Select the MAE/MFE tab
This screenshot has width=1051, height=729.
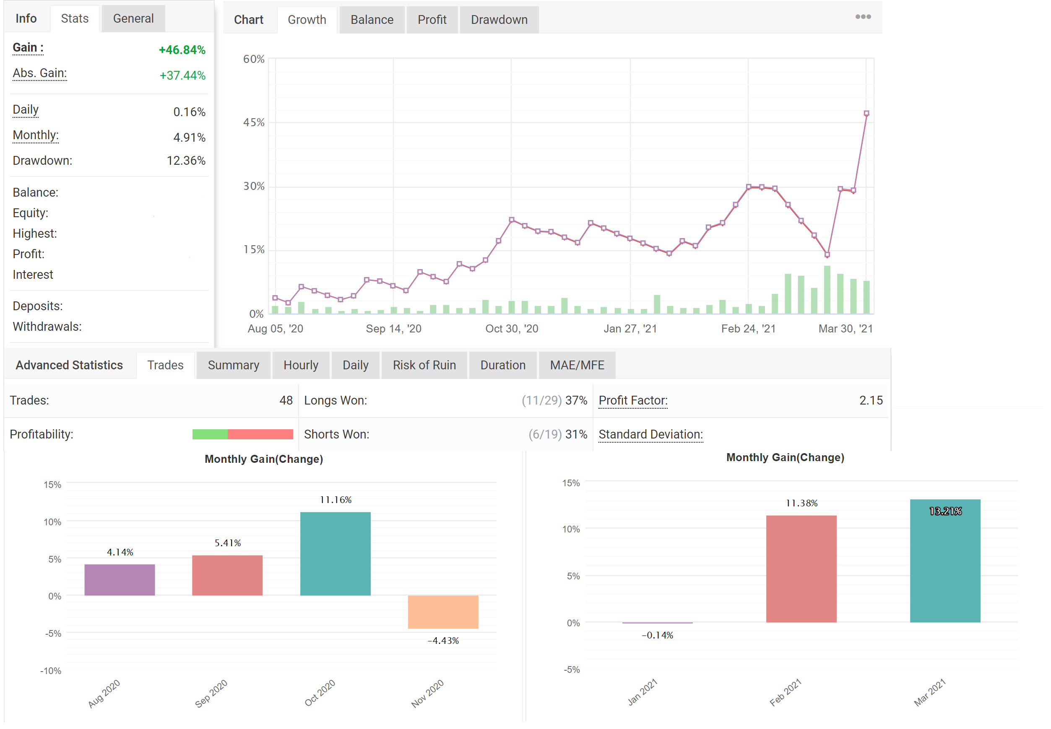pyautogui.click(x=577, y=365)
